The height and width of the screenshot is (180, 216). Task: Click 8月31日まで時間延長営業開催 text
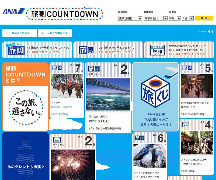click(x=105, y=129)
